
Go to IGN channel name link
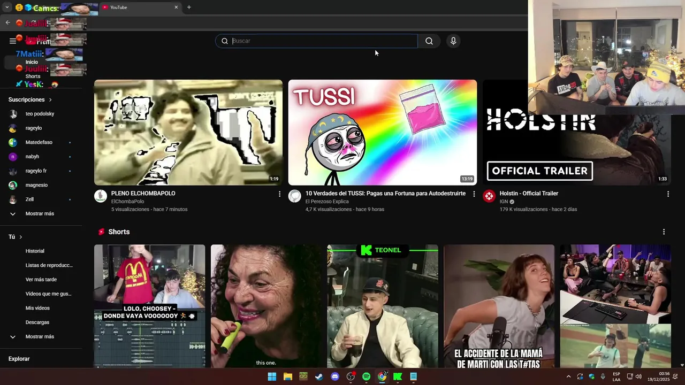tap(504, 202)
